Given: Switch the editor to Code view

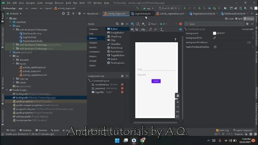Looking at the screenshot, I should (x=229, y=19).
